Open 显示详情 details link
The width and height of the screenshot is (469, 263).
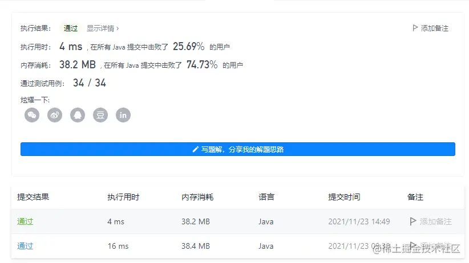point(103,28)
